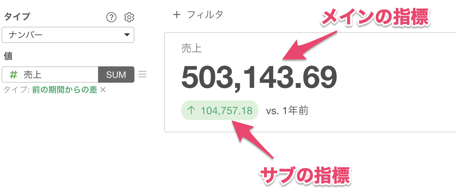
Task: Click the 値 section label
Action: click(x=8, y=56)
